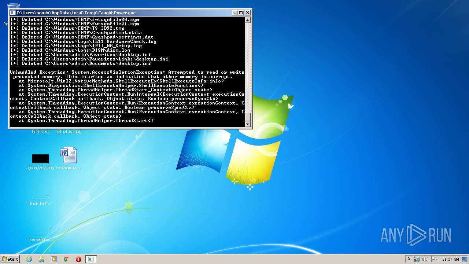Viewport: 469px width, 264px height.
Task: Open the Action Center flag icon
Action: [x=434, y=259]
